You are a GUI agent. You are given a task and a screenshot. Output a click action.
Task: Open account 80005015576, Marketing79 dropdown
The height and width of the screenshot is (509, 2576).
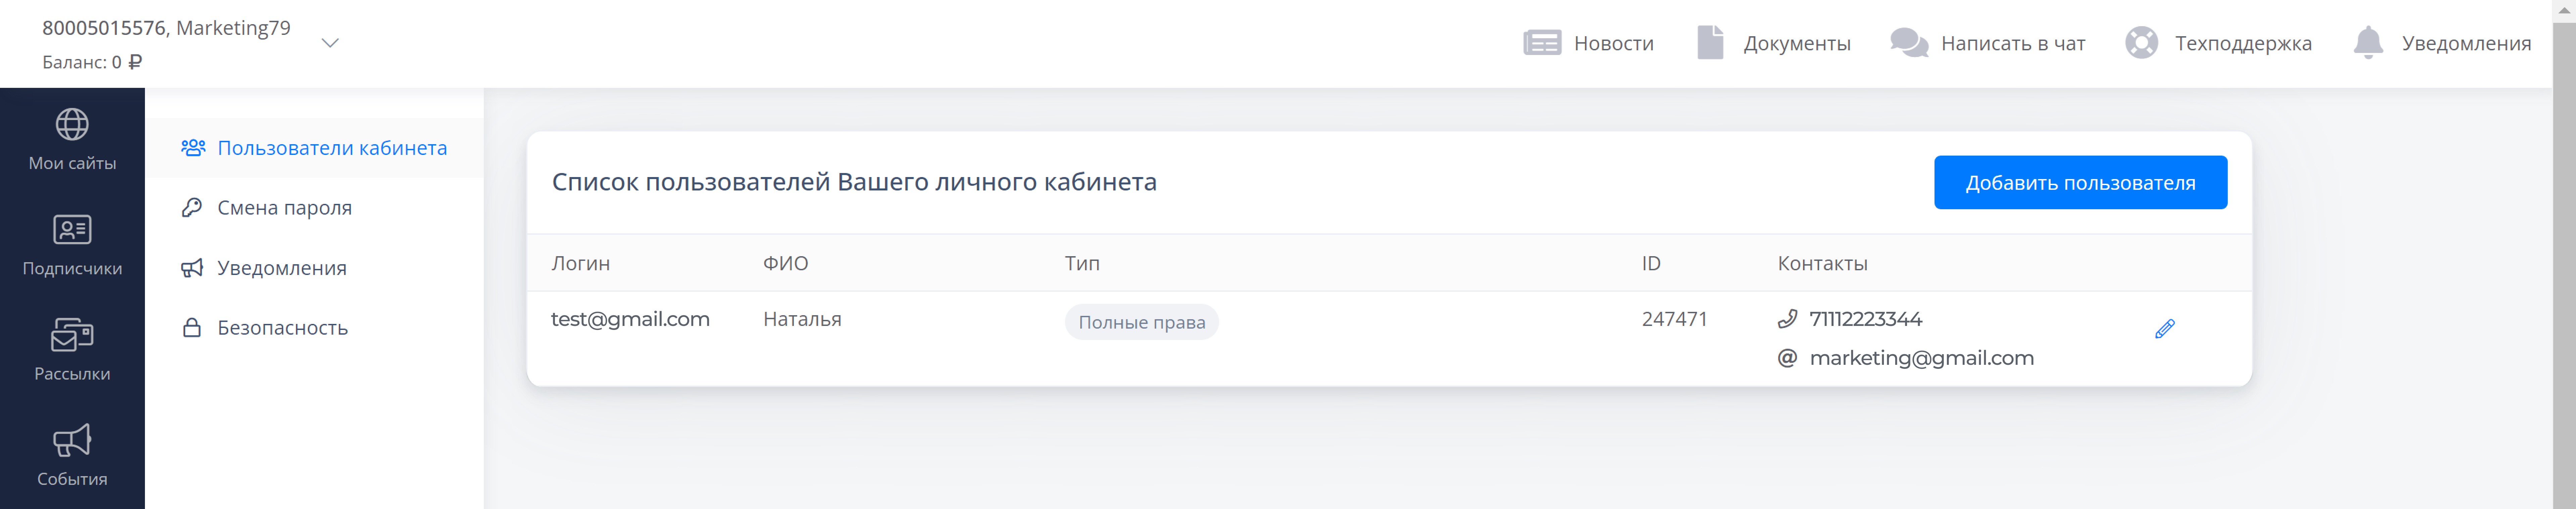pos(166,28)
